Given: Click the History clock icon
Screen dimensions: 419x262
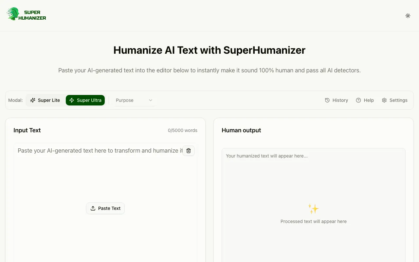Looking at the screenshot, I should (327, 100).
